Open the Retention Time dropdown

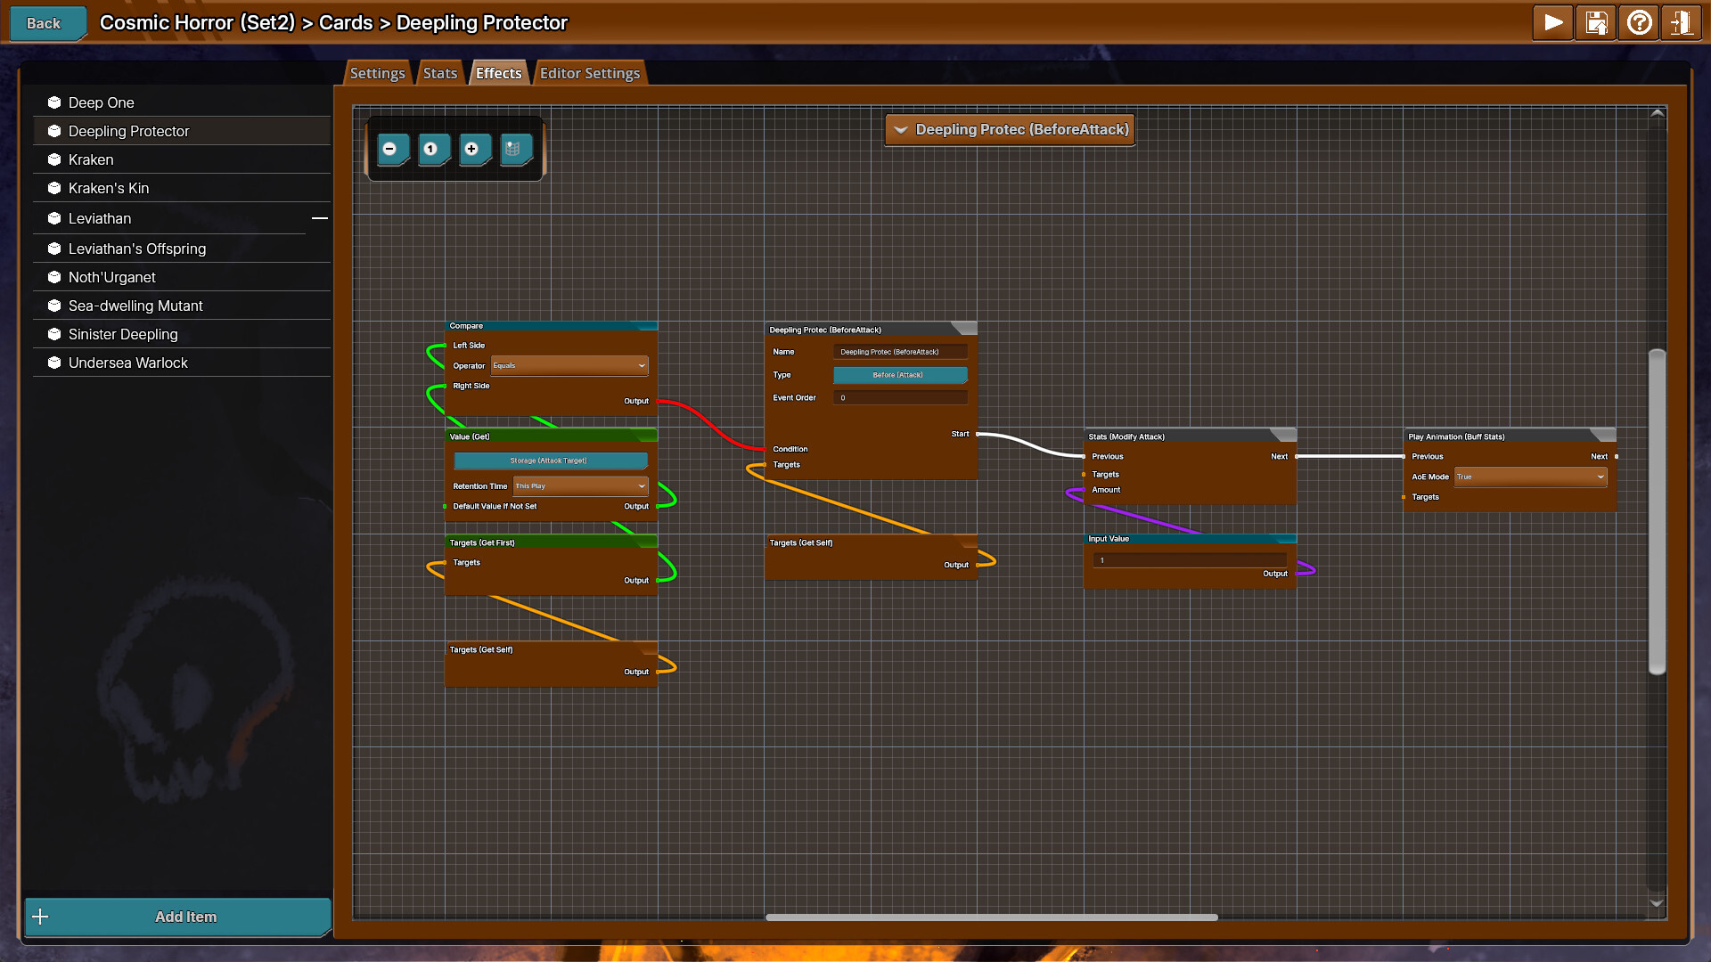point(579,485)
